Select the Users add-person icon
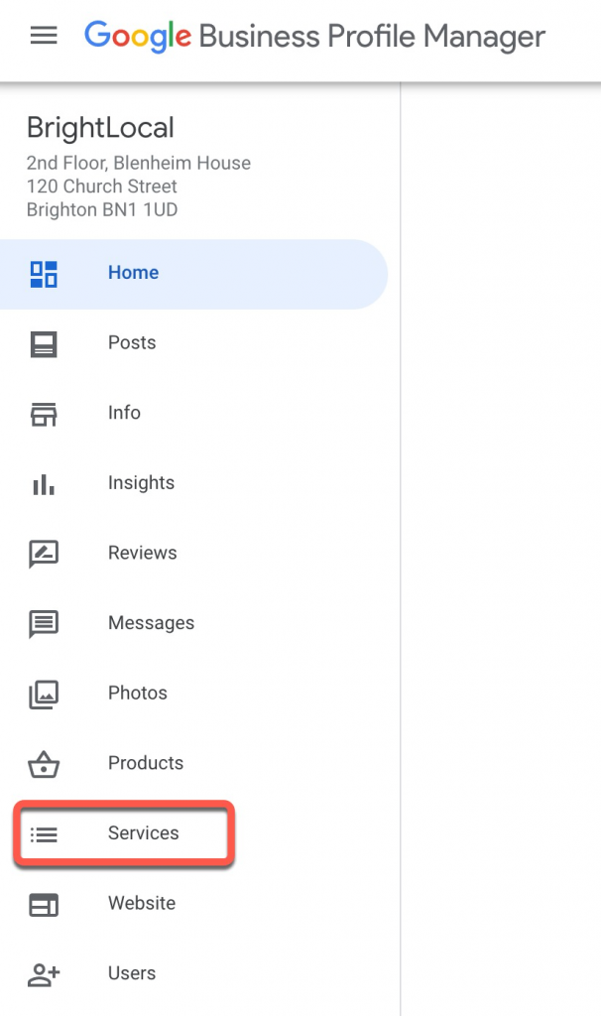Image resolution: width=601 pixels, height=1016 pixels. click(44, 974)
